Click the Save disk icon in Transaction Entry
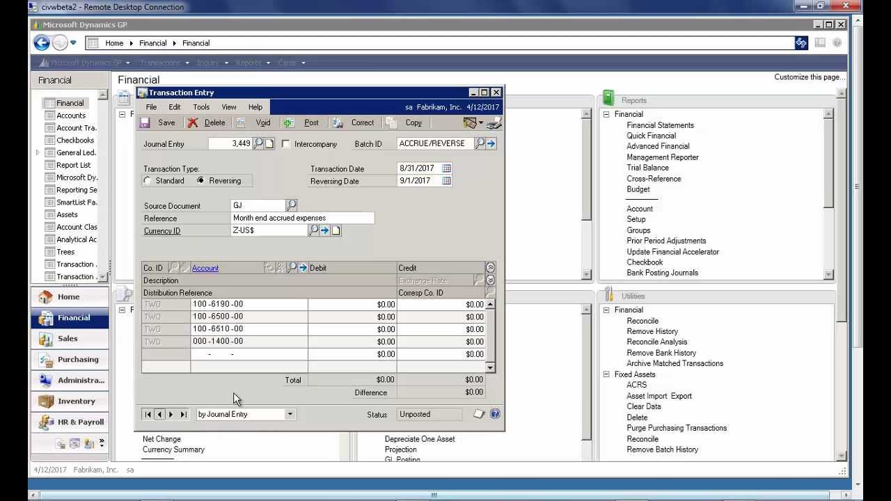The width and height of the screenshot is (891, 501). click(x=145, y=123)
